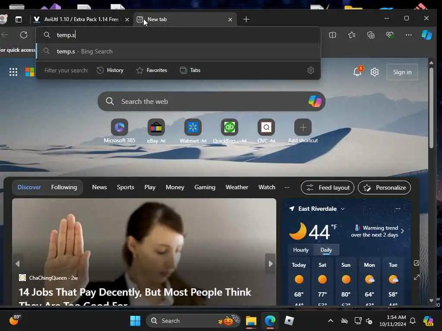Open the notifications bell icon

pos(357,72)
